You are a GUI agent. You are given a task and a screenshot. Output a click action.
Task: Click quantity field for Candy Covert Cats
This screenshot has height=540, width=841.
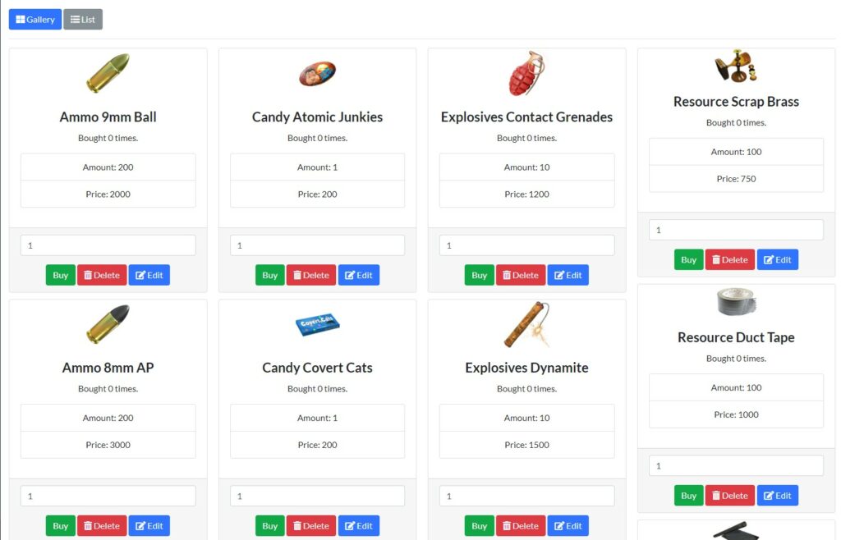(x=317, y=496)
